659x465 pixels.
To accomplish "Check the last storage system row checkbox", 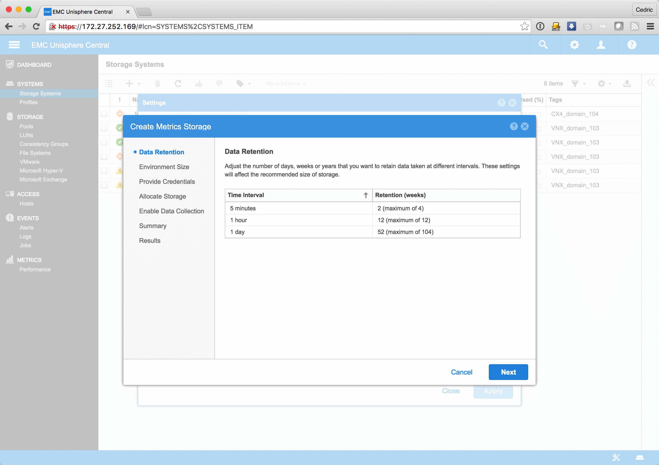I will pyautogui.click(x=104, y=185).
